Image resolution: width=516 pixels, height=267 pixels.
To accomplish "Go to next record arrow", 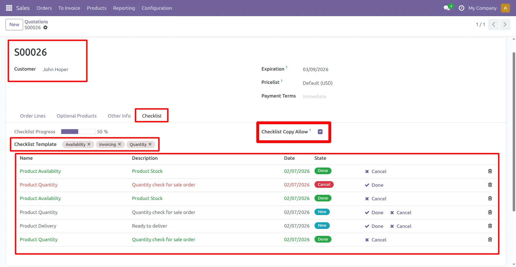I will point(505,24).
